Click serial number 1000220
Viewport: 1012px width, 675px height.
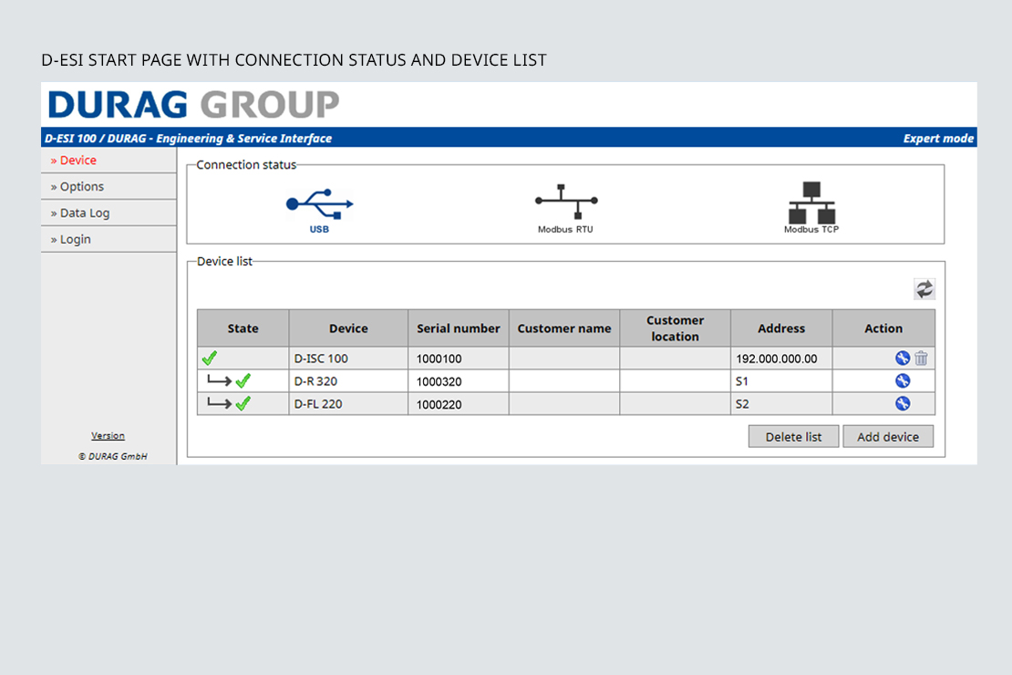point(439,404)
